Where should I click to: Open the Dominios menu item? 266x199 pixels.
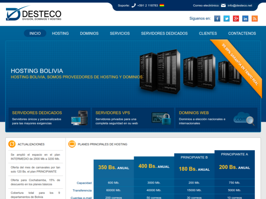tap(89, 33)
